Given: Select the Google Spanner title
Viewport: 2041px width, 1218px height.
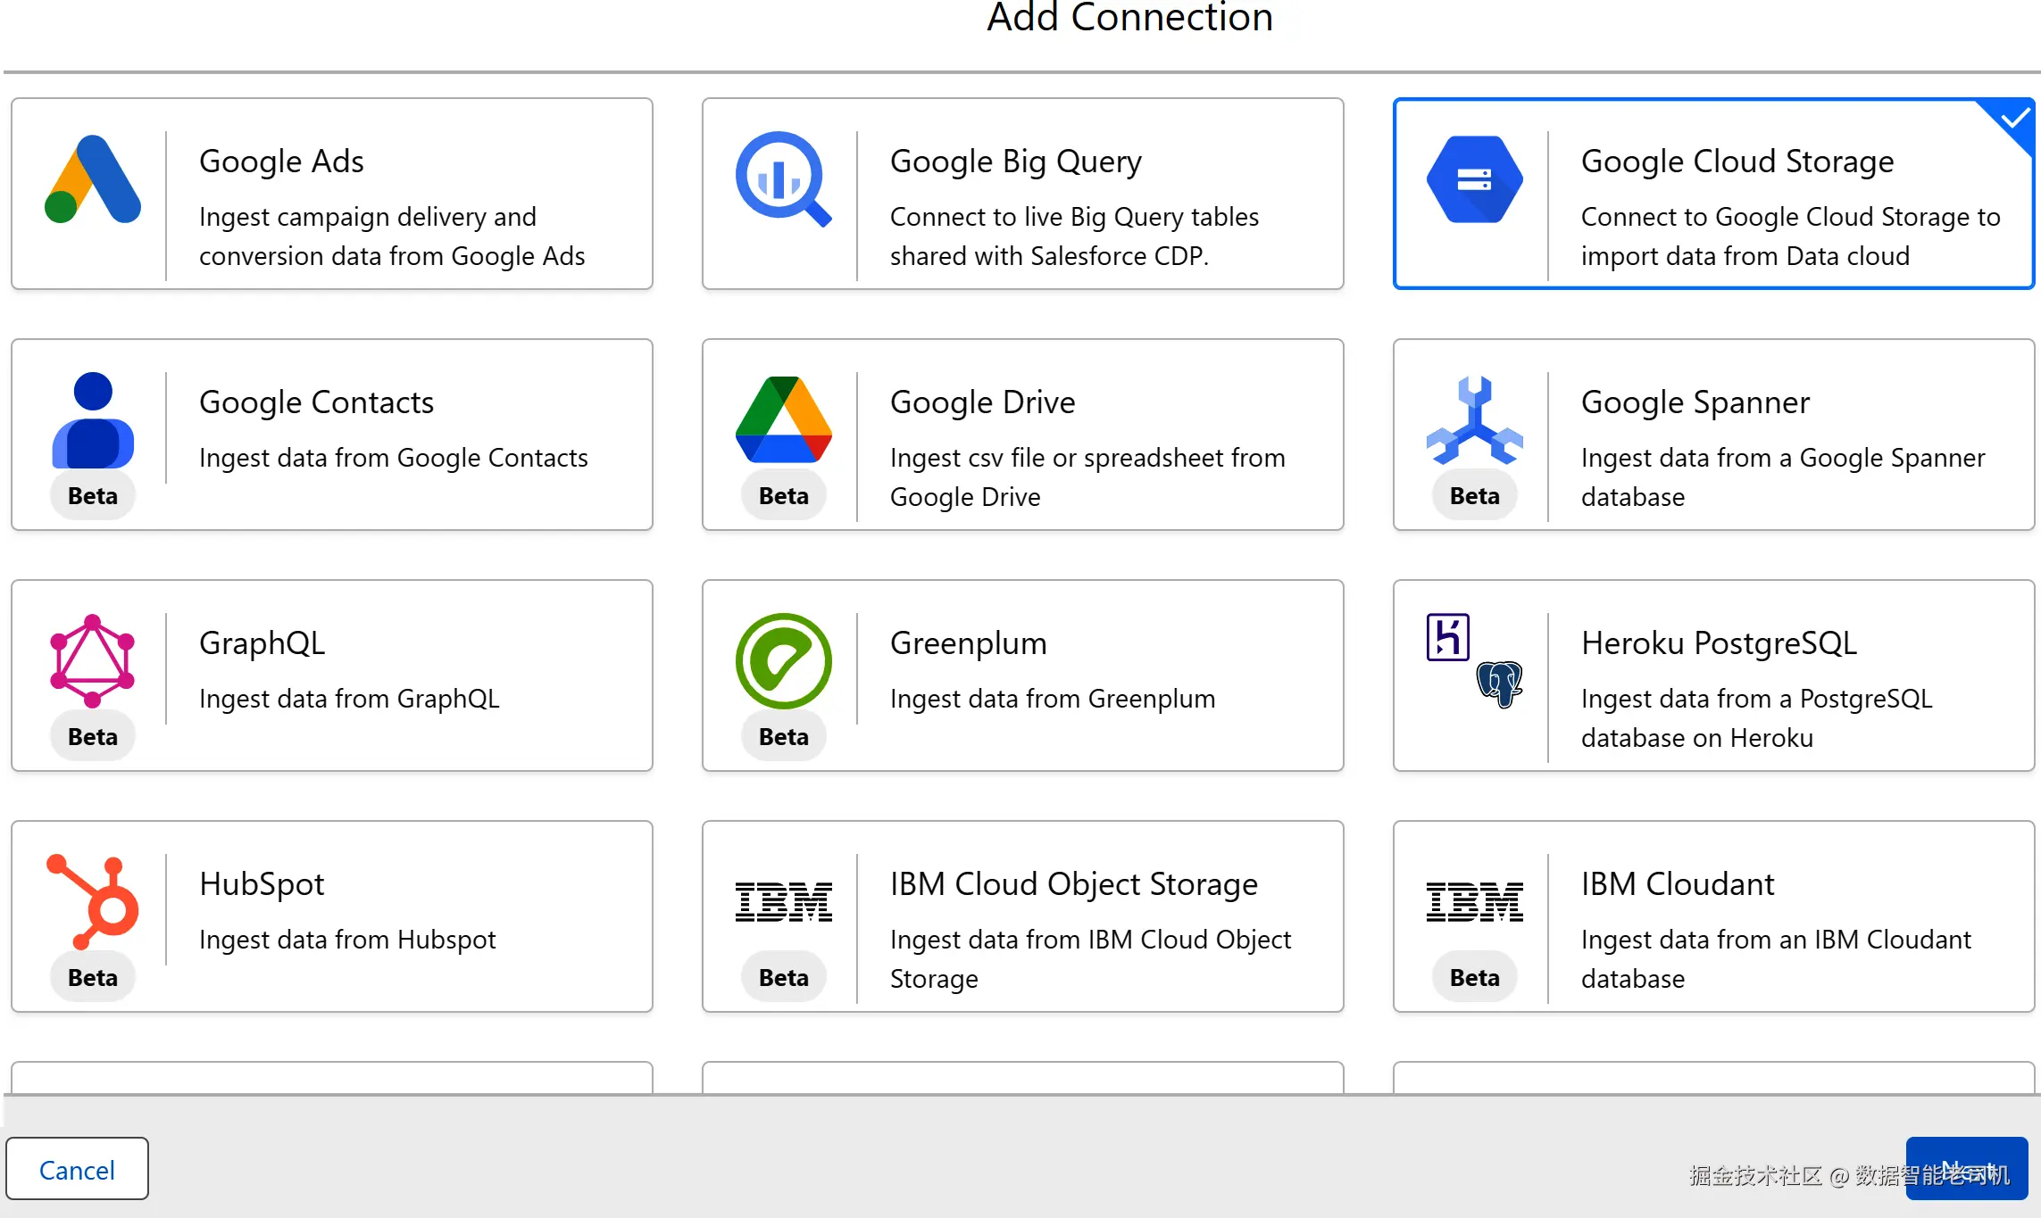Looking at the screenshot, I should [1695, 402].
